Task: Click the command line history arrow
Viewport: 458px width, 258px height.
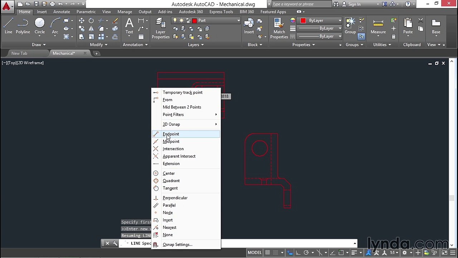Action: point(355,243)
